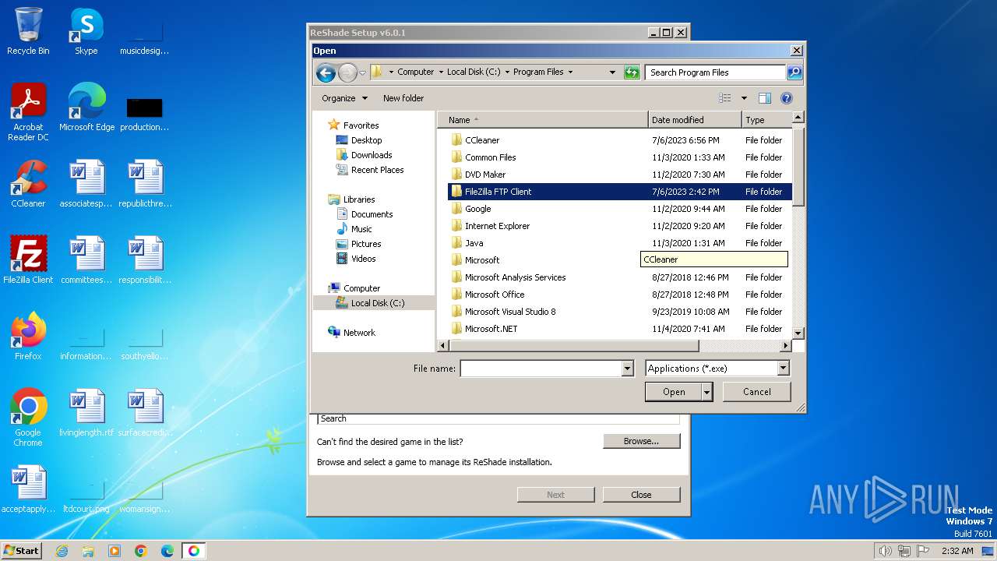Select the Common Files folder
The height and width of the screenshot is (561, 997).
620,157
